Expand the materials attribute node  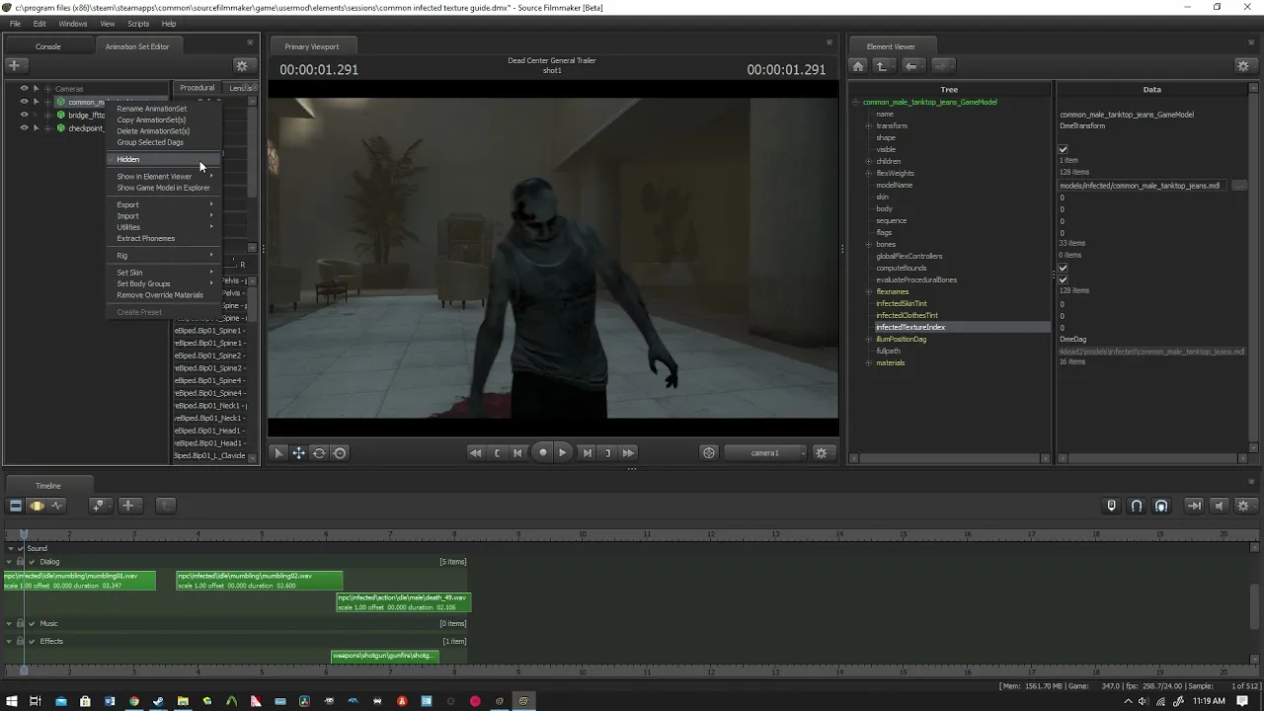coord(869,362)
